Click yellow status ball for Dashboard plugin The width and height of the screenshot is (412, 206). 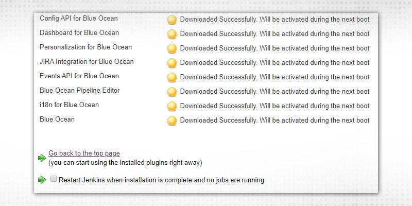click(x=172, y=35)
